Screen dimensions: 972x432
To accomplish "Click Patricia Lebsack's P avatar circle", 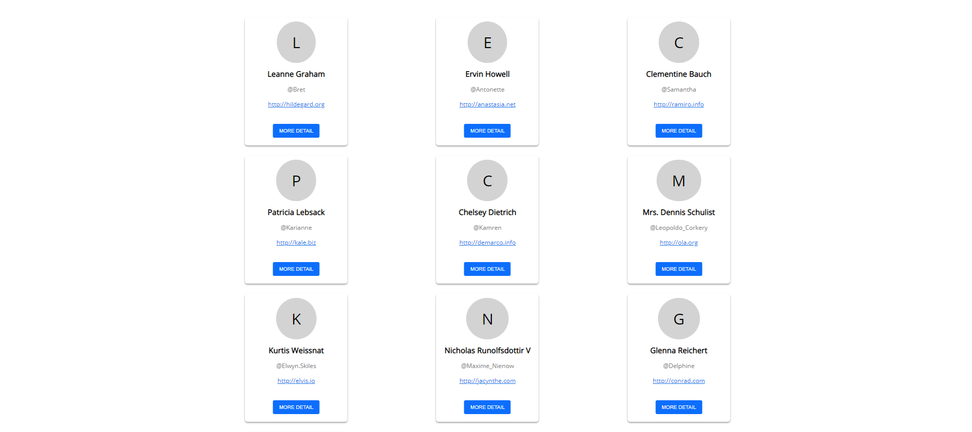I will click(x=296, y=181).
